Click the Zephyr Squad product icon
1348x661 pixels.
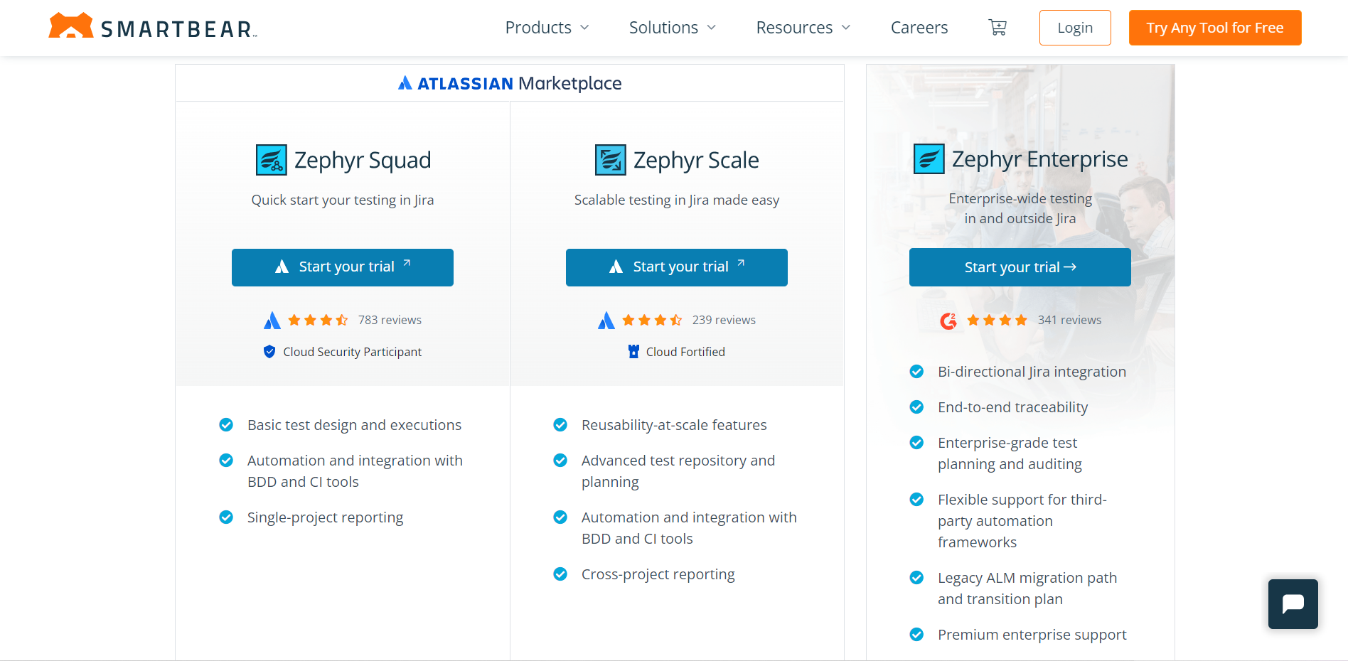(272, 160)
